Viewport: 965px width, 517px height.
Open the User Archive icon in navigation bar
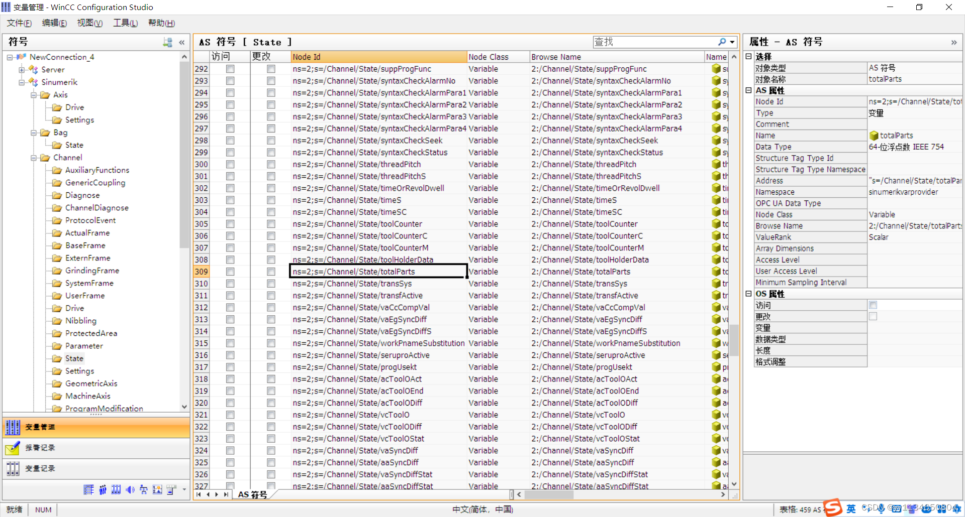click(116, 490)
